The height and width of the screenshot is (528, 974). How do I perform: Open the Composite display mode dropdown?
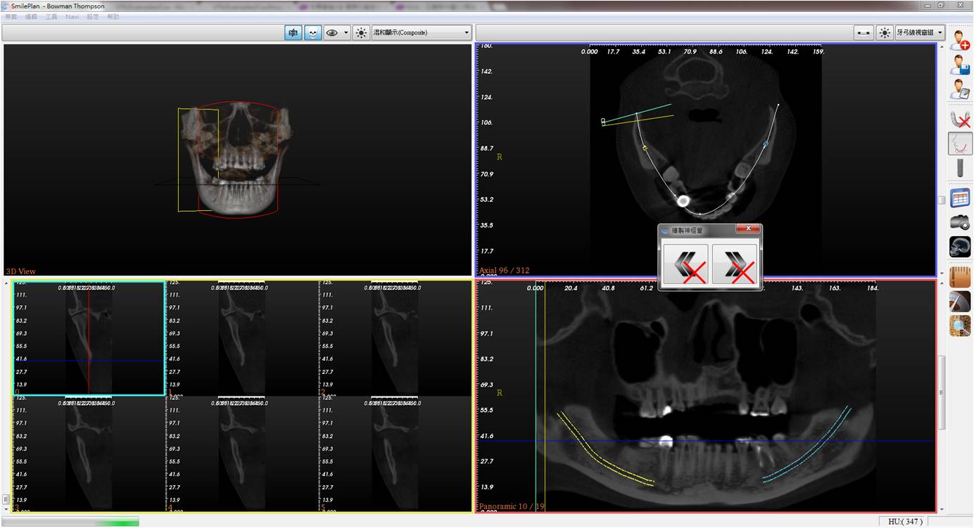422,33
